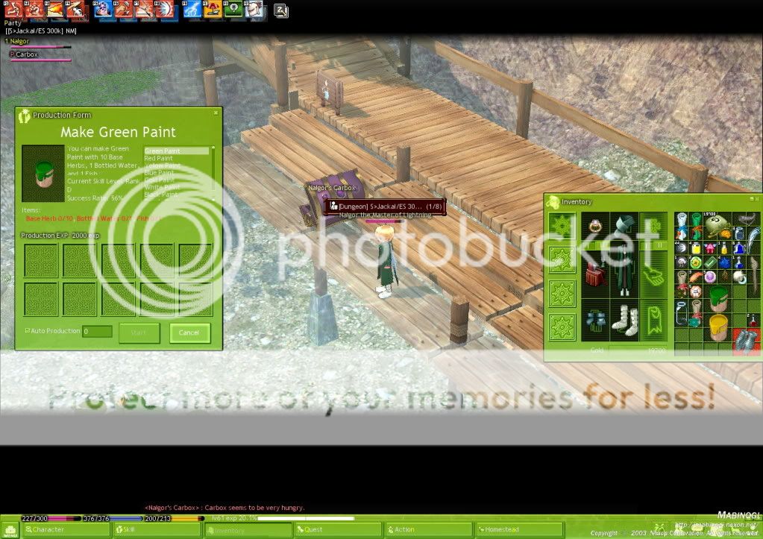Use the F7 sword slash skill icon
763x539 pixels.
[x=144, y=9]
